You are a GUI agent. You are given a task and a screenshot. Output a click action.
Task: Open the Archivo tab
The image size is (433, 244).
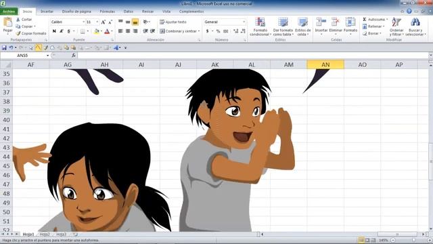pos(9,12)
